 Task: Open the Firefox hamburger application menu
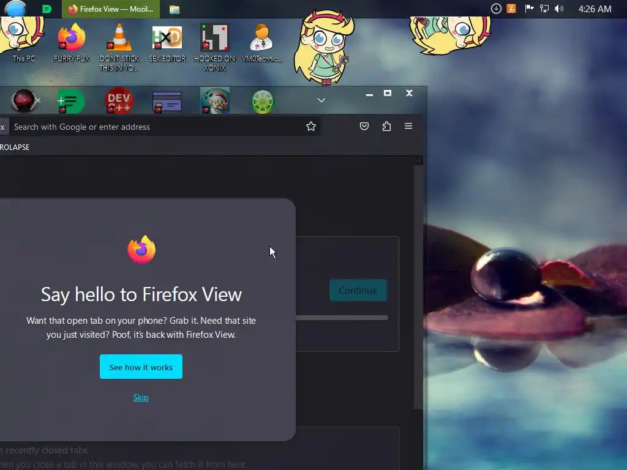click(x=408, y=126)
